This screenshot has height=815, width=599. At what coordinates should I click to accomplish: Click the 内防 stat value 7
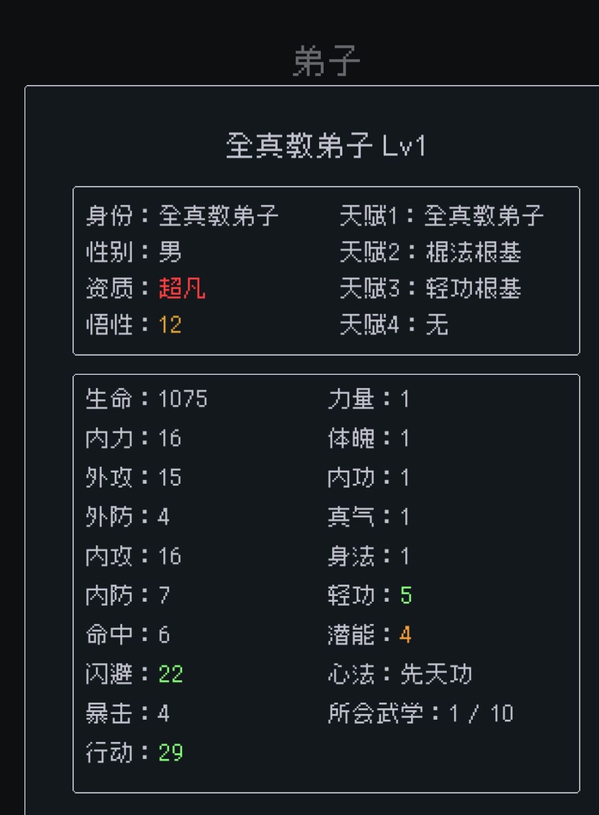click(x=164, y=595)
